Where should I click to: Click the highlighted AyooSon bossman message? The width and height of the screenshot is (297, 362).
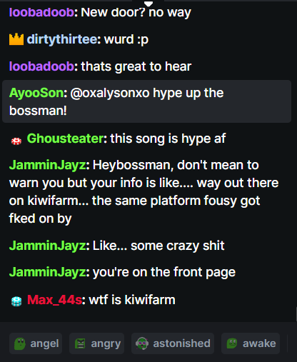[146, 101]
